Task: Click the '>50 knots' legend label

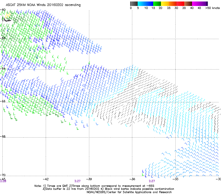Action: [x=212, y=8]
